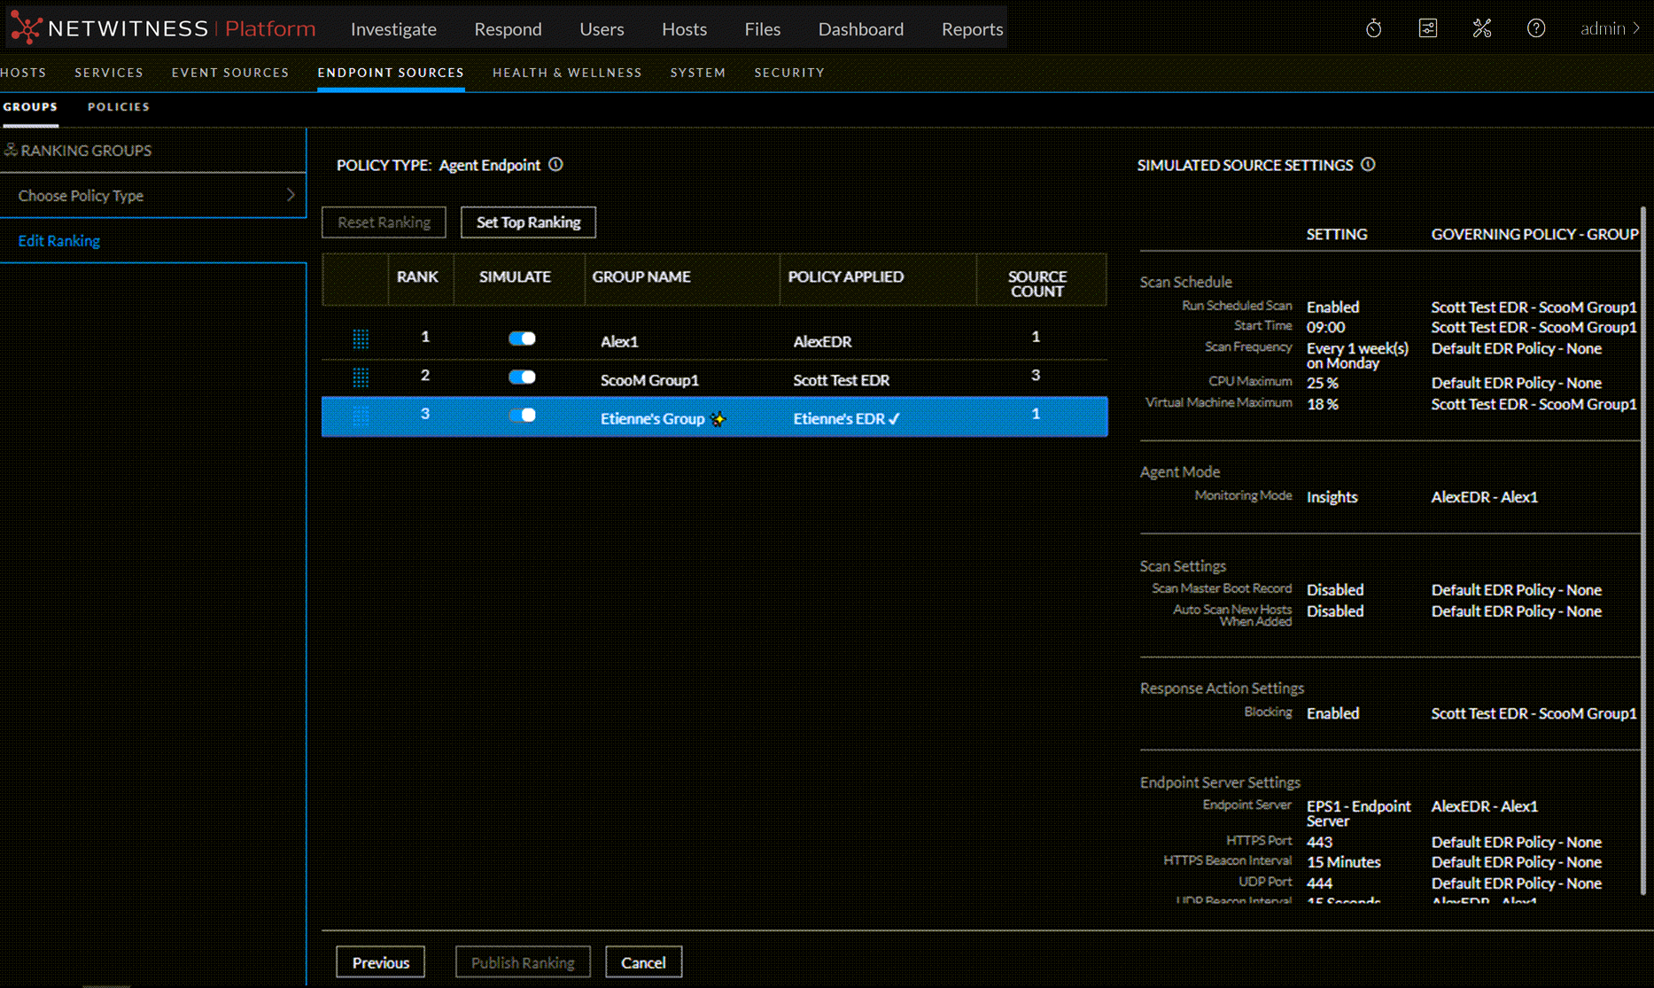
Task: Click info icon beside Simulated Source Settings
Action: point(1368,165)
